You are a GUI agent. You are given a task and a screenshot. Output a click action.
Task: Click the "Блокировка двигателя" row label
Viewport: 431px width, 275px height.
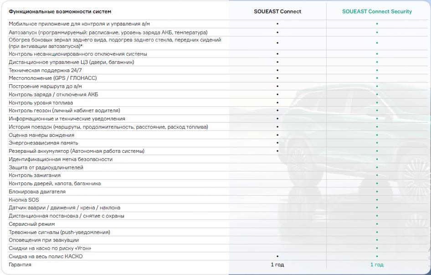click(37, 192)
